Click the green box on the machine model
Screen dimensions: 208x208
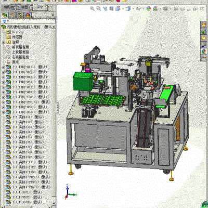pyautogui.click(x=83, y=82)
